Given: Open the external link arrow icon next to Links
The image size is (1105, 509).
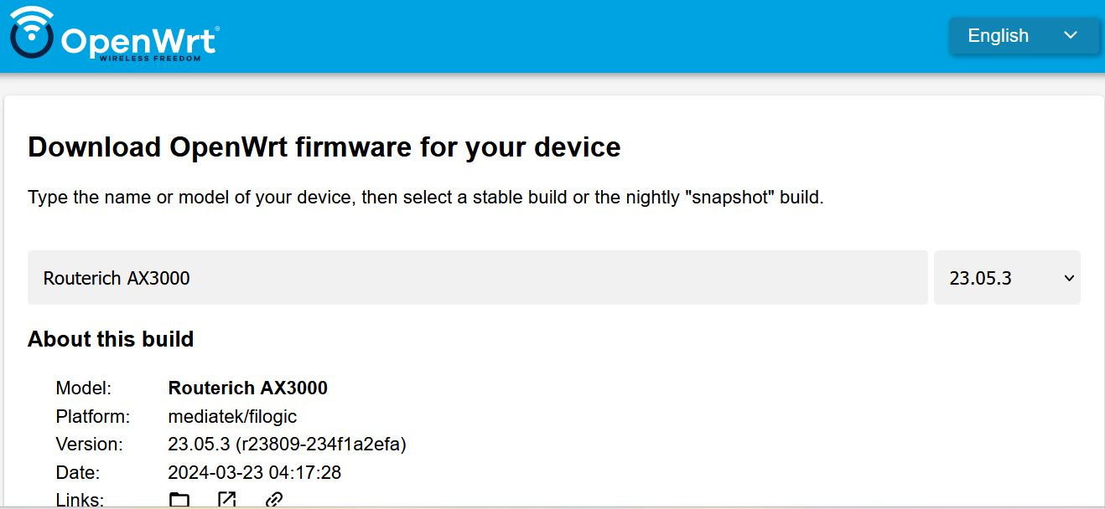Looking at the screenshot, I should click(x=226, y=500).
